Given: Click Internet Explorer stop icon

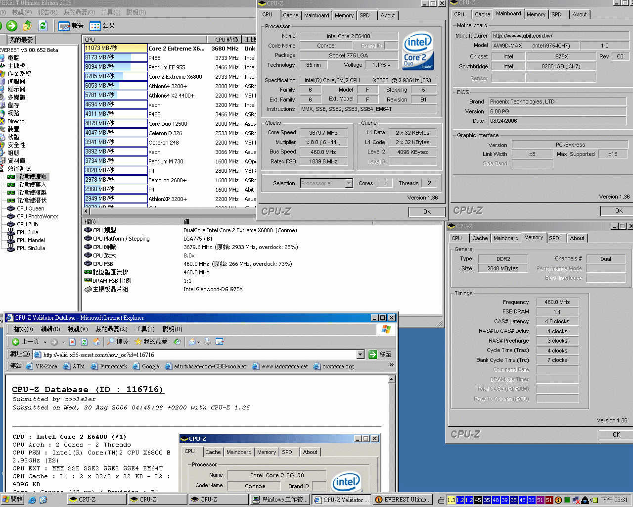Looking at the screenshot, I should (72, 342).
